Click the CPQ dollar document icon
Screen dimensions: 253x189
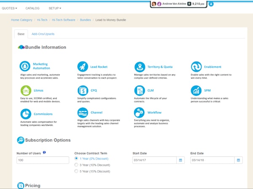tap(83, 90)
